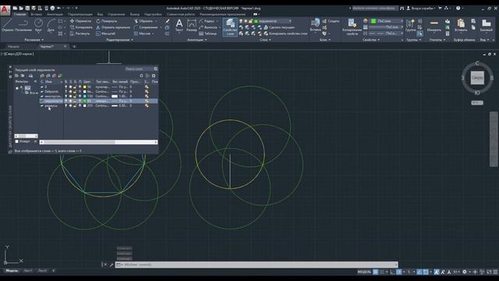Image resolution: width=499 pixels, height=281 pixels.
Task: Click the Копировать (Copy) tool
Action: [81, 27]
